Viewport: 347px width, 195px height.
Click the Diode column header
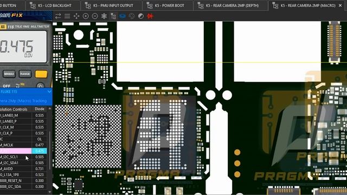pyautogui.click(x=40, y=109)
